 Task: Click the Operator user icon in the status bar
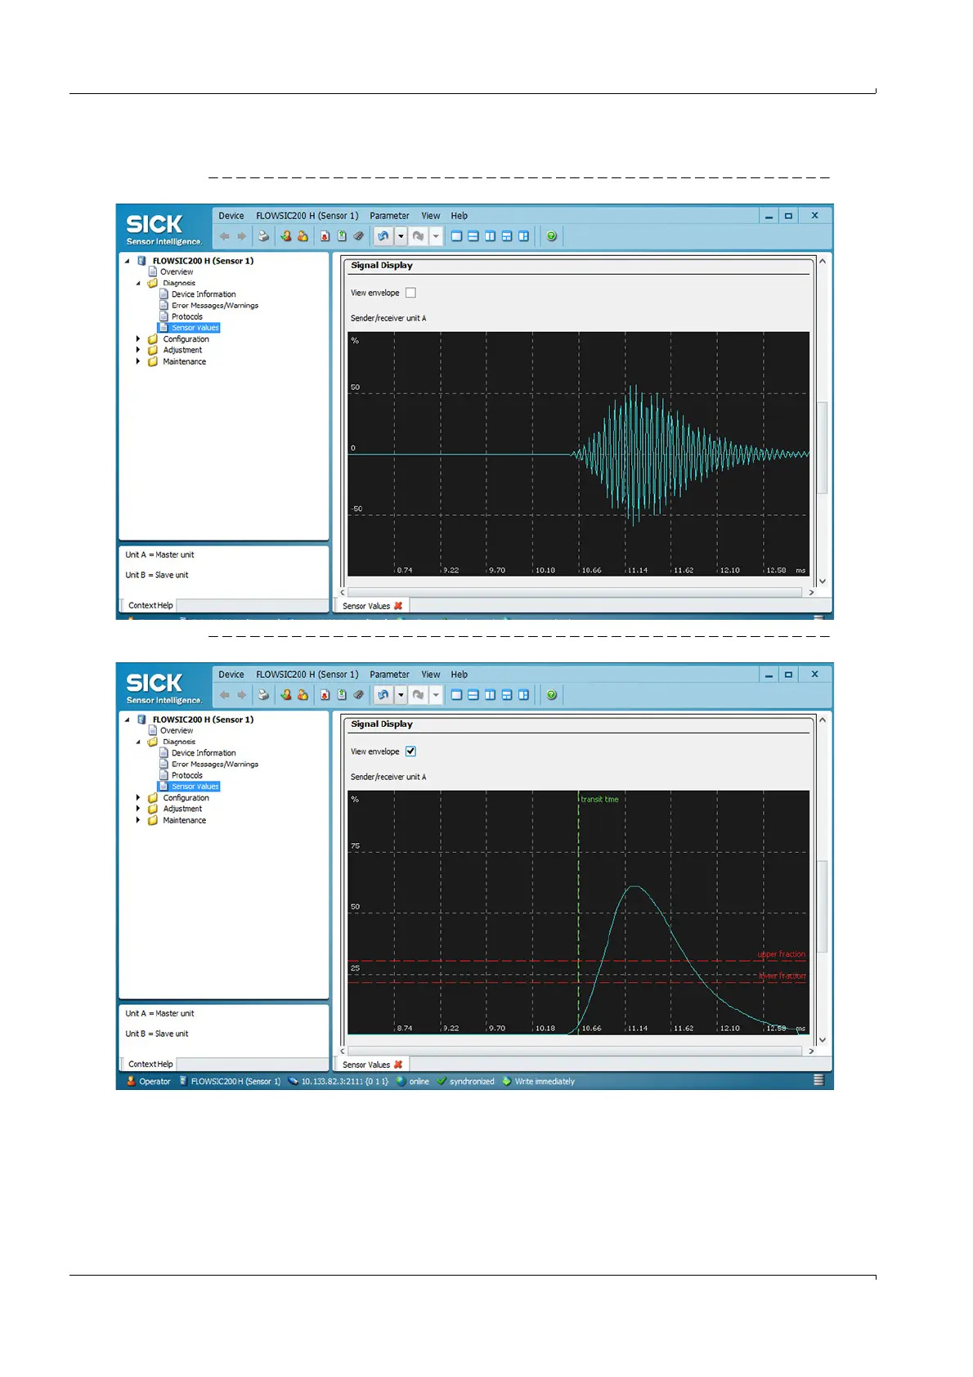click(131, 1081)
